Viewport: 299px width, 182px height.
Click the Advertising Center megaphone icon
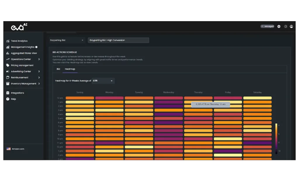click(8, 72)
